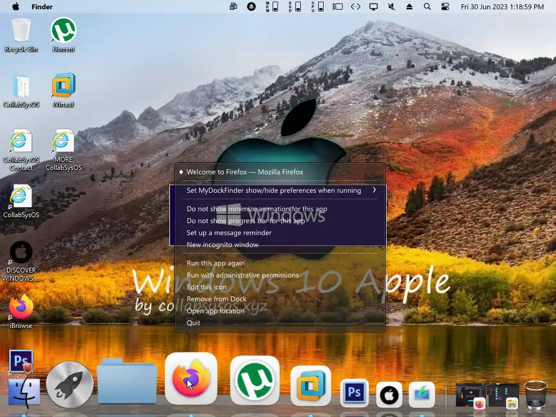Open the SSD usage indicator

[295, 7]
